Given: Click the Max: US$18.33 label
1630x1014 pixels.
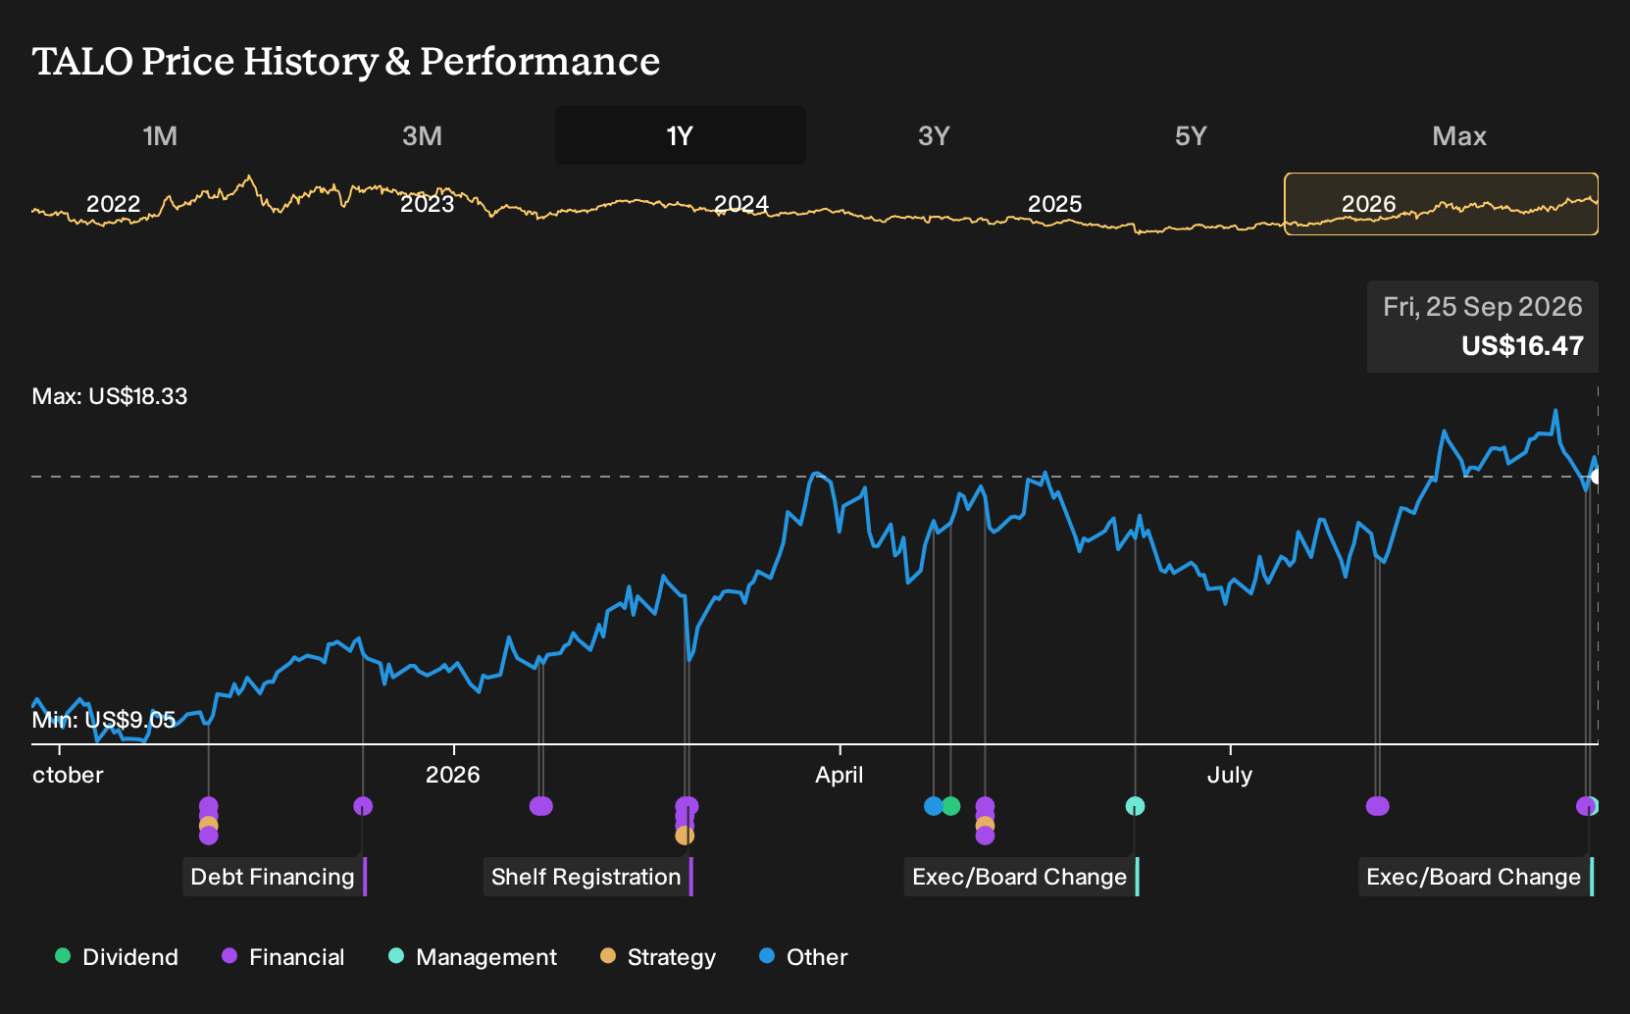Looking at the screenshot, I should coord(110,396).
